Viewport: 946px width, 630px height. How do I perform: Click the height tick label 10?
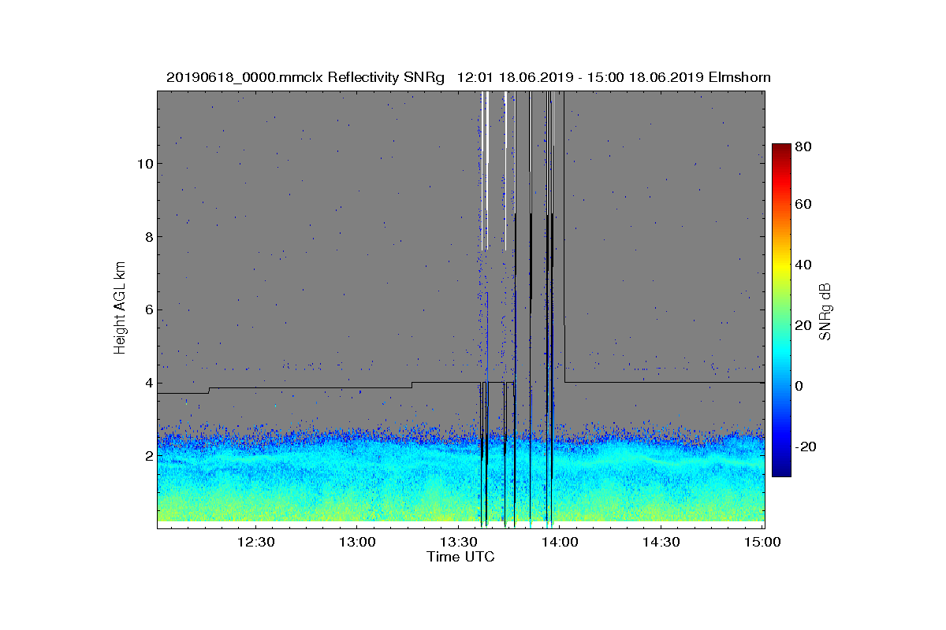pos(144,164)
